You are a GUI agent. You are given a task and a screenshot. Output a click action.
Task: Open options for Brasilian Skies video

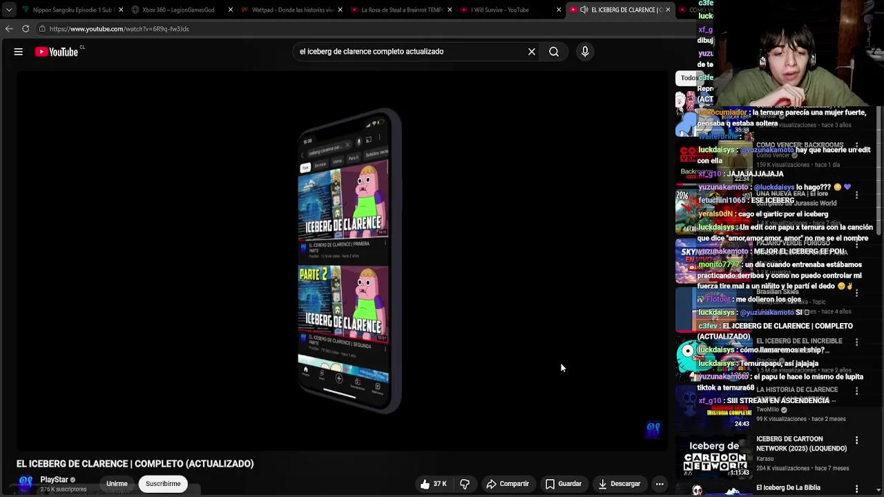click(x=856, y=293)
